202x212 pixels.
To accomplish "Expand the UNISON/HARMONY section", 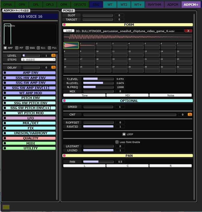I will (x=29, y=133).
